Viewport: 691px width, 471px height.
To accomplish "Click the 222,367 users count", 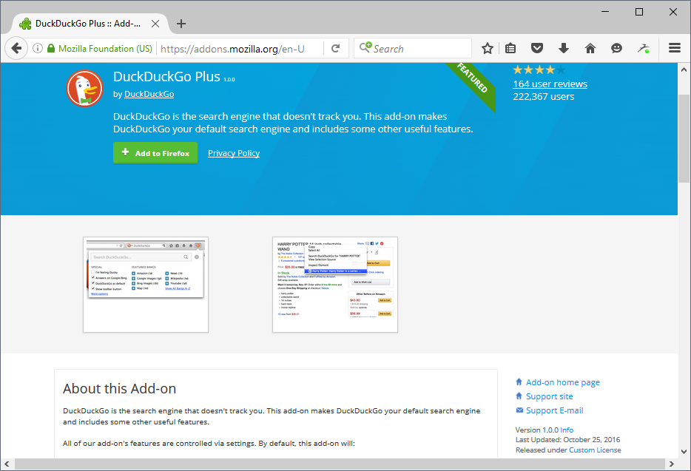I will point(543,96).
